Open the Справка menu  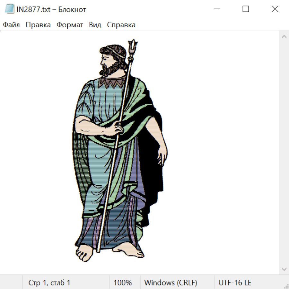[121, 25]
